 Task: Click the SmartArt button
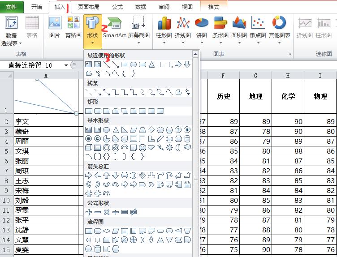click(114, 27)
